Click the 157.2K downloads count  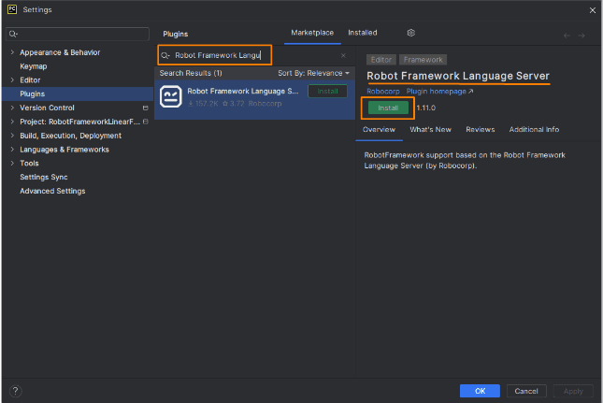(203, 104)
